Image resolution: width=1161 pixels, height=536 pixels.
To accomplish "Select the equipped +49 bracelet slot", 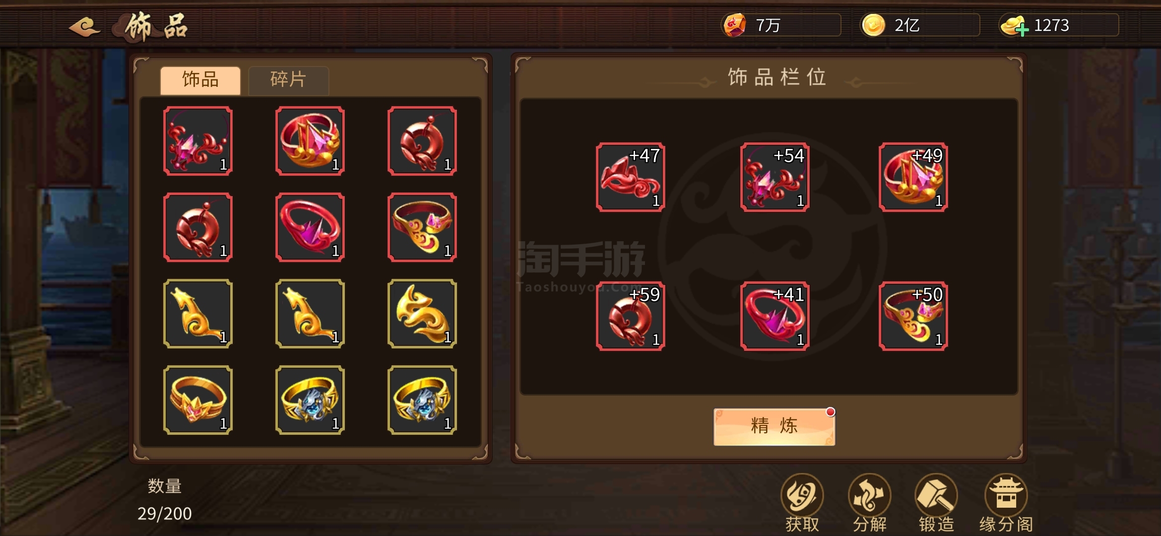I will pyautogui.click(x=913, y=177).
